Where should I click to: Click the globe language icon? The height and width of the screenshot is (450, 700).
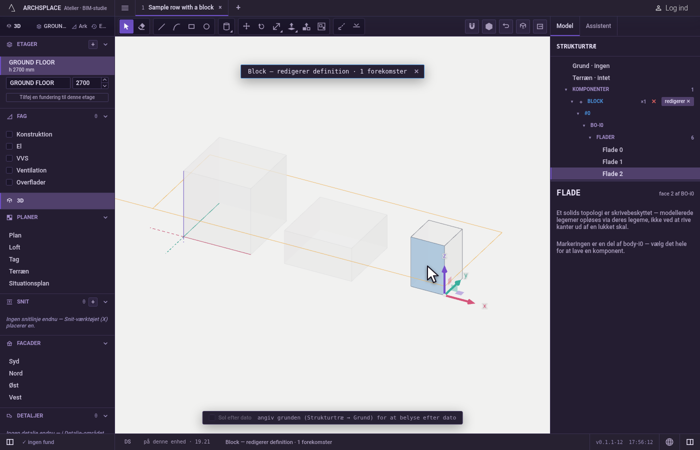(669, 442)
